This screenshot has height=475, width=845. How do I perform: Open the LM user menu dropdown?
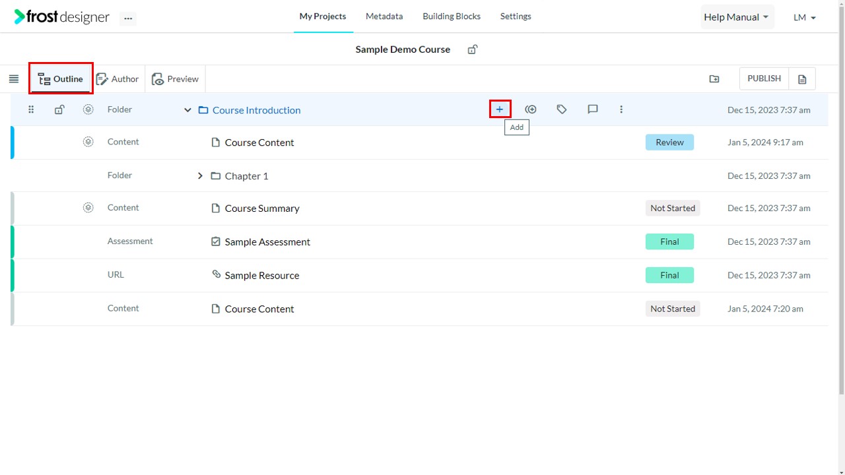[x=805, y=17]
